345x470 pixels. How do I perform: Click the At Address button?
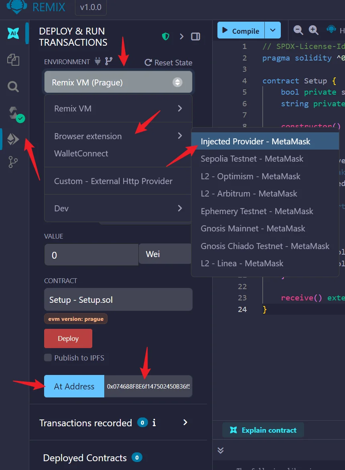tap(74, 387)
